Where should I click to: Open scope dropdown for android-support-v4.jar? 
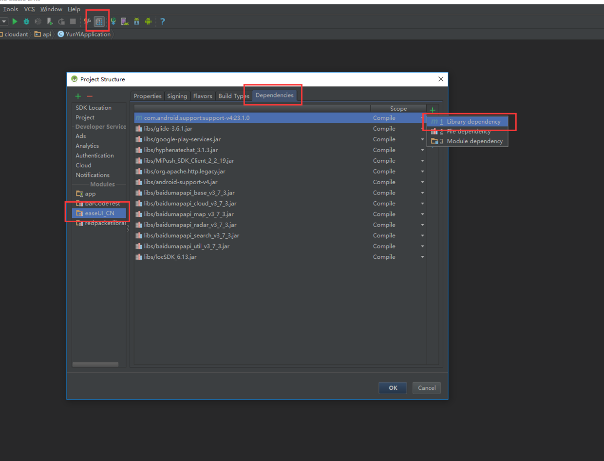coord(422,182)
